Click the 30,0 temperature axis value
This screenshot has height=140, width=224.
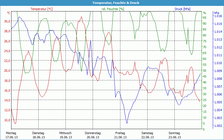pos(7,21)
